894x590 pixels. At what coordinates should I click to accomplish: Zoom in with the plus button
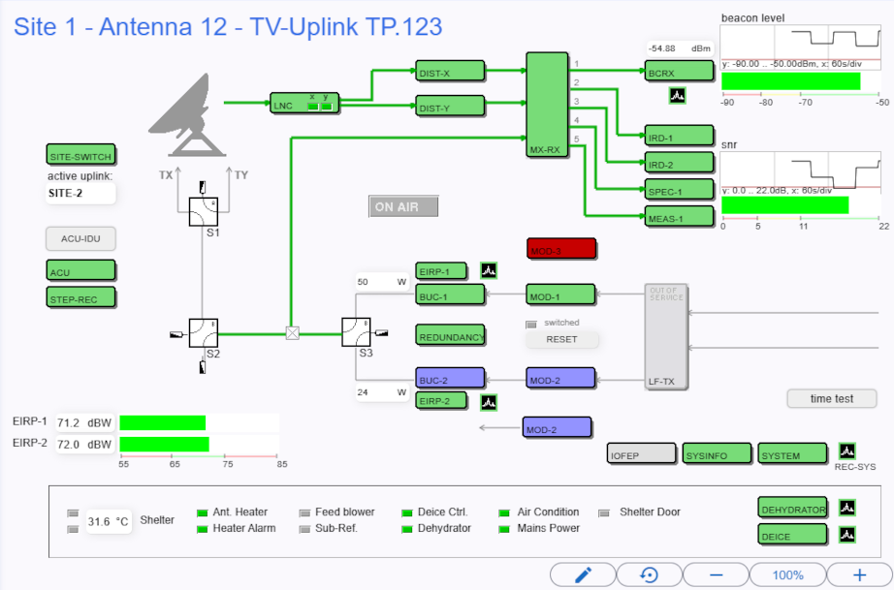(x=859, y=574)
